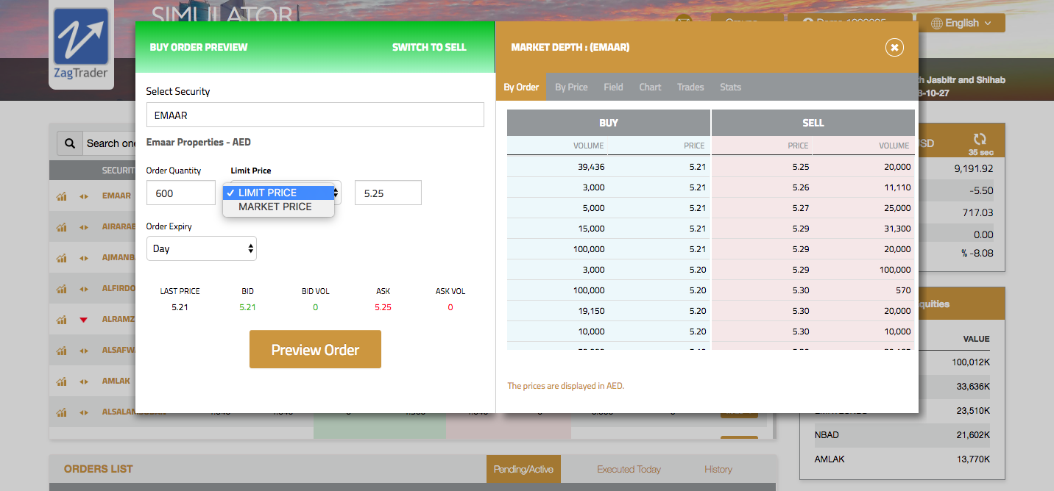Click the trade arrows icon beside AMLAK
The image size is (1054, 491).
coord(84,381)
